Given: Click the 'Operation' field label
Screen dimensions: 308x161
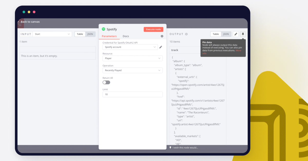Looking at the screenshot, I should click(x=108, y=66).
